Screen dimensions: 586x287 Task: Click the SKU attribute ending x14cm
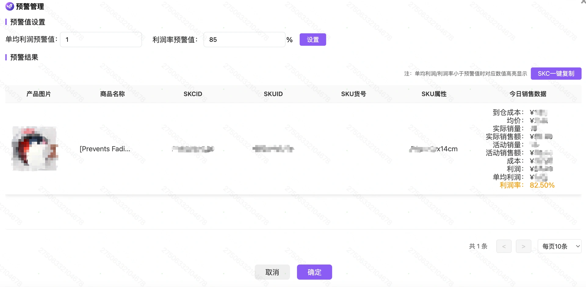(x=433, y=149)
